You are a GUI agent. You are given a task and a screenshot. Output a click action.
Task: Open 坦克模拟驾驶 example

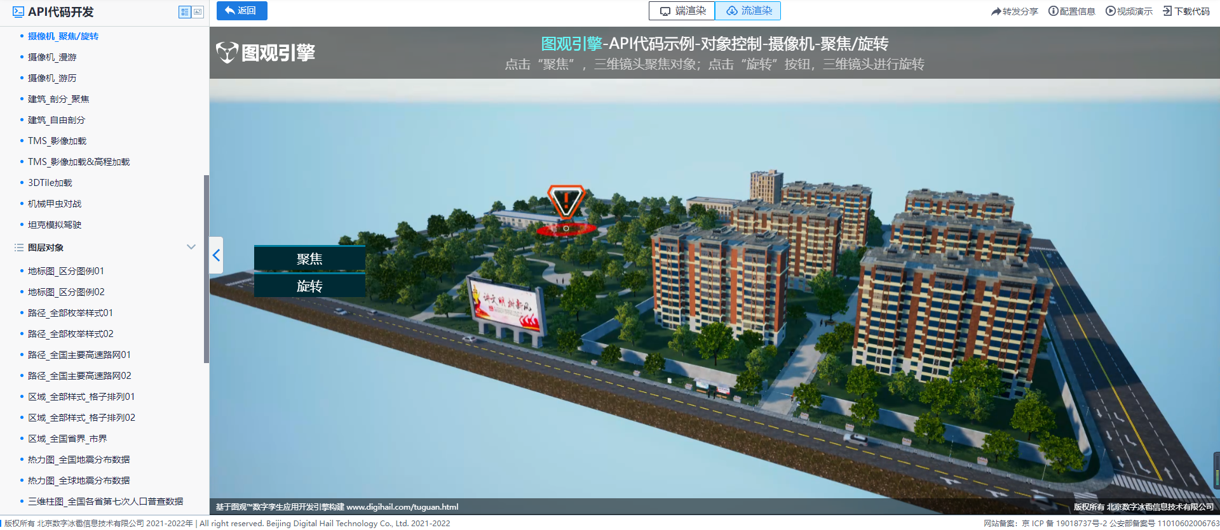coord(55,225)
